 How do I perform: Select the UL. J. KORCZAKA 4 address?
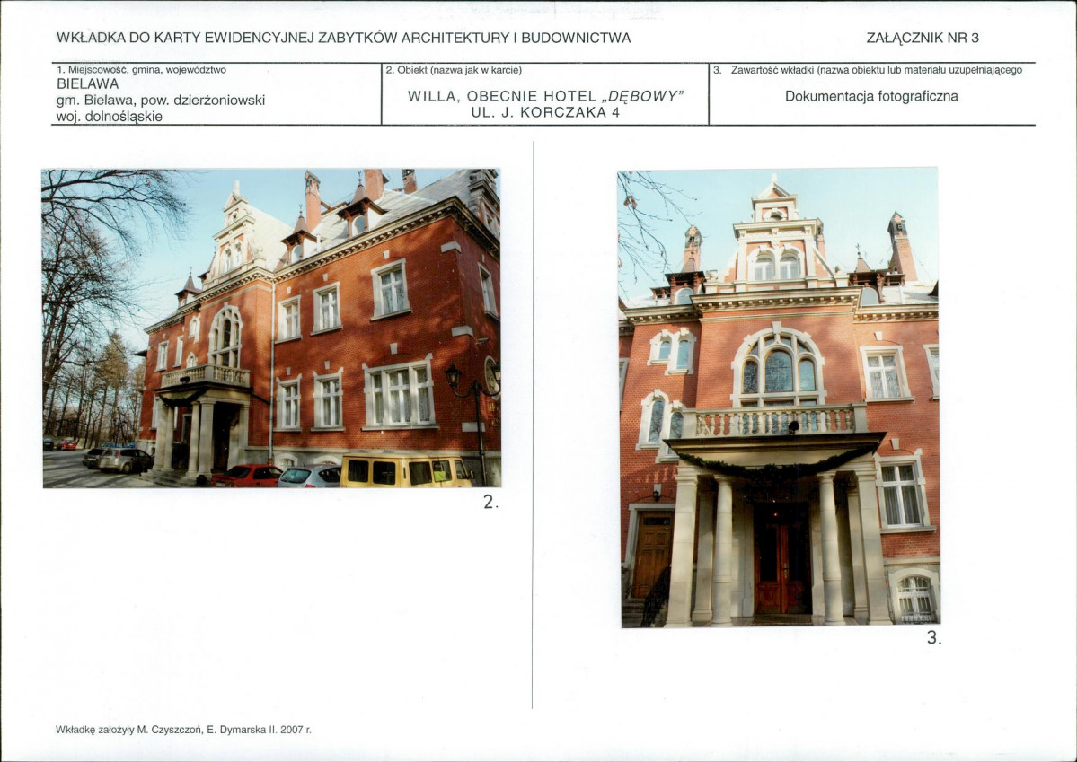[545, 112]
